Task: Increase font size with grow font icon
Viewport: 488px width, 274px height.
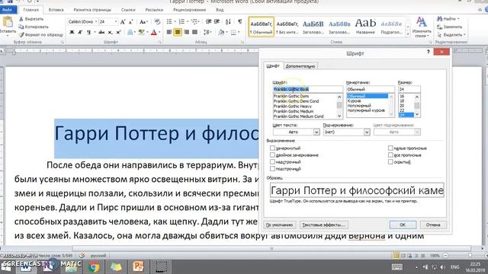Action: [x=123, y=22]
